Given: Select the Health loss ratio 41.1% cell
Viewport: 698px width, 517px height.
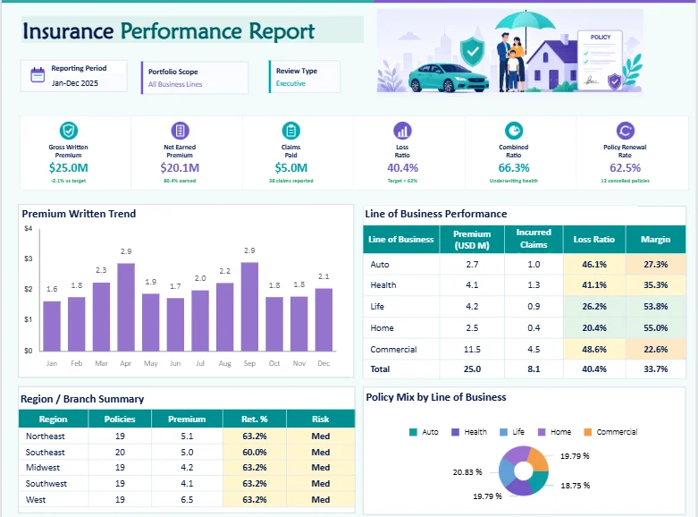Looking at the screenshot, I should [594, 285].
